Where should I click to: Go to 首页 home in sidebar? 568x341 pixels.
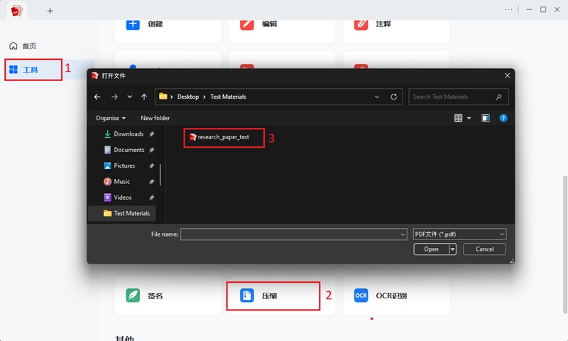23,46
